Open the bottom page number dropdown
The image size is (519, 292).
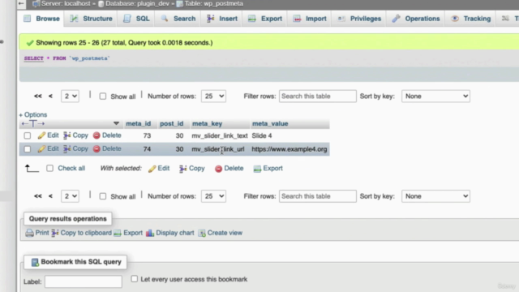click(x=70, y=196)
